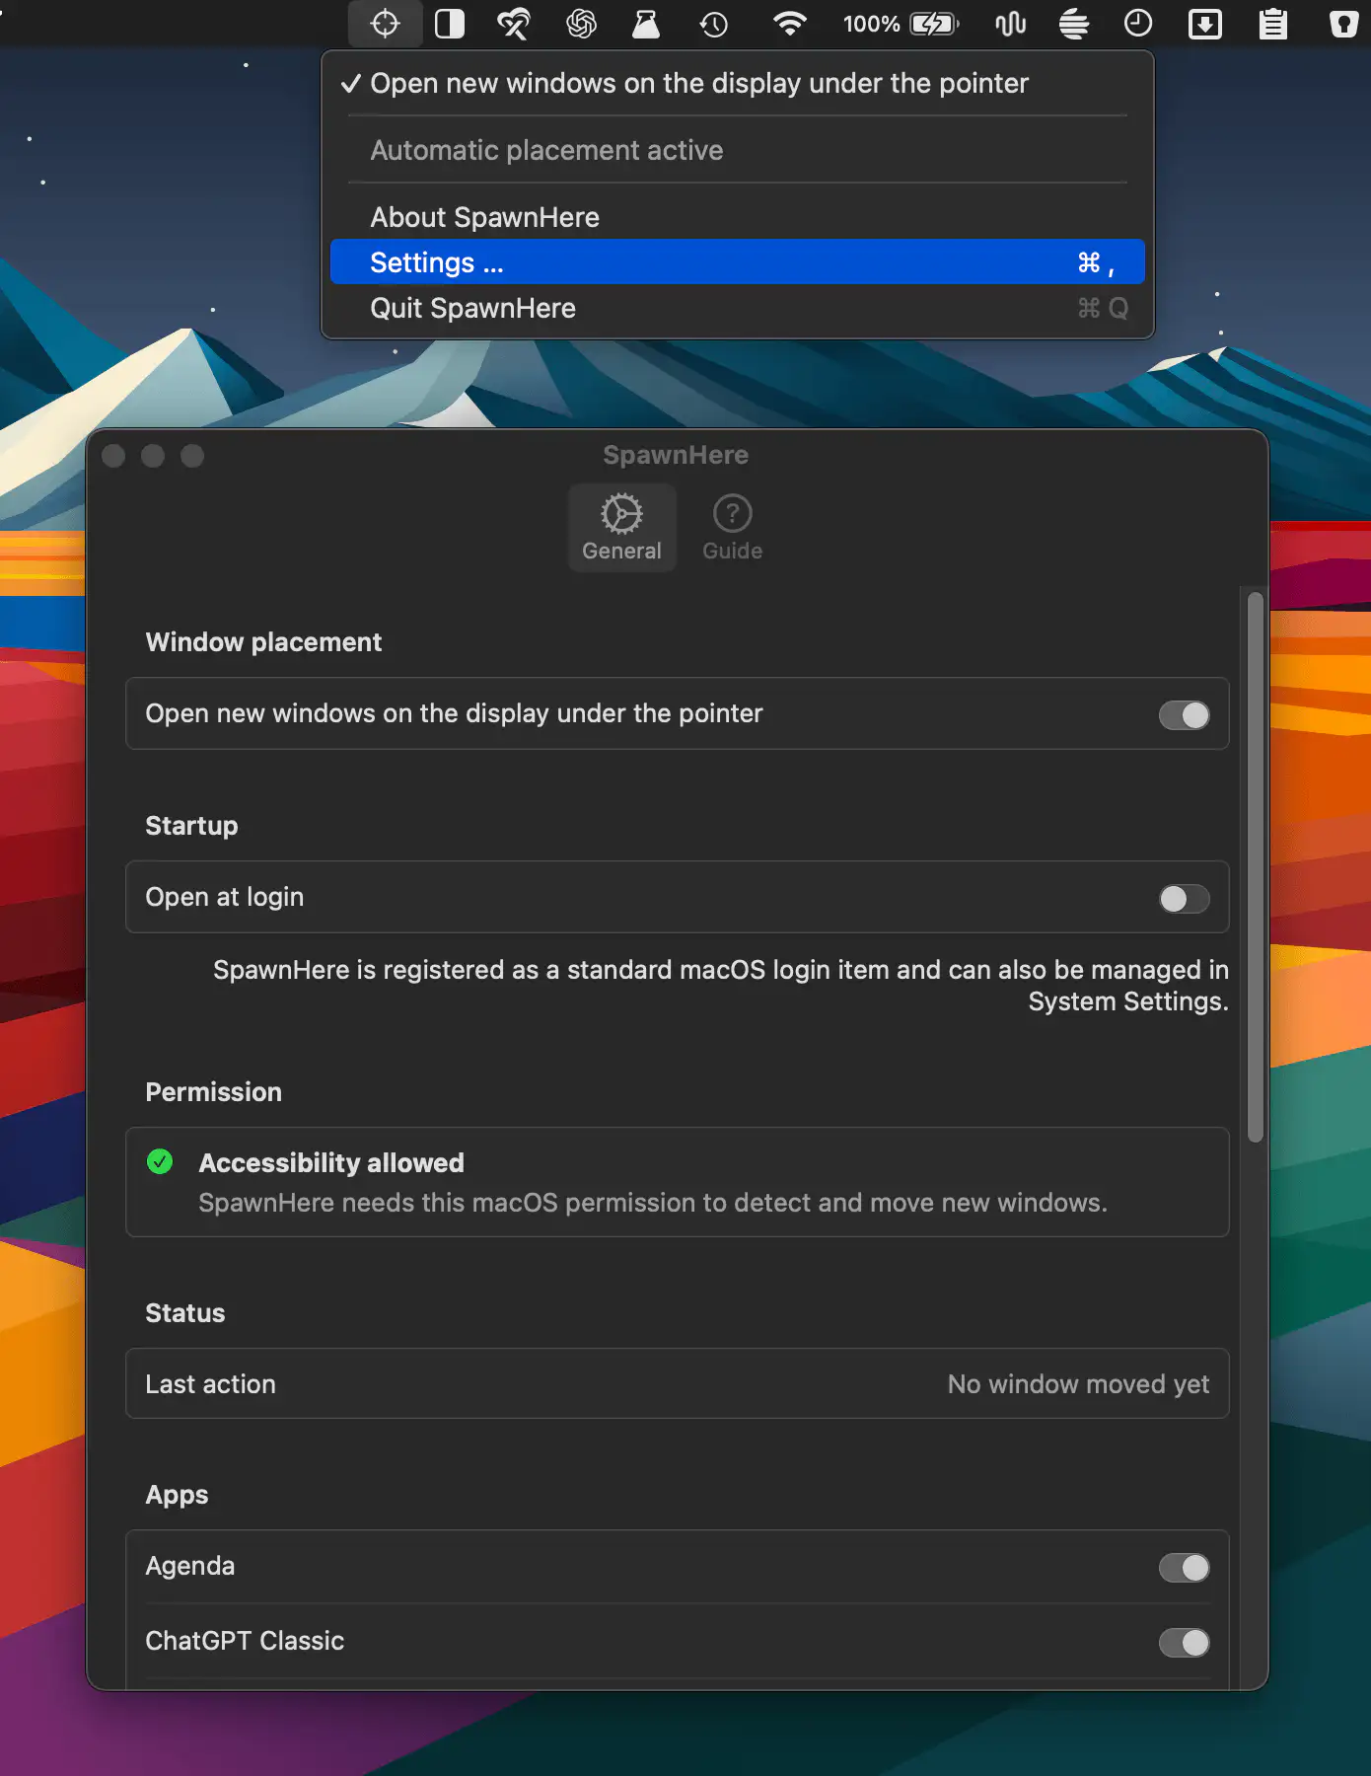Click the crossed tools menu bar icon
The image size is (1371, 1776).
point(514,23)
